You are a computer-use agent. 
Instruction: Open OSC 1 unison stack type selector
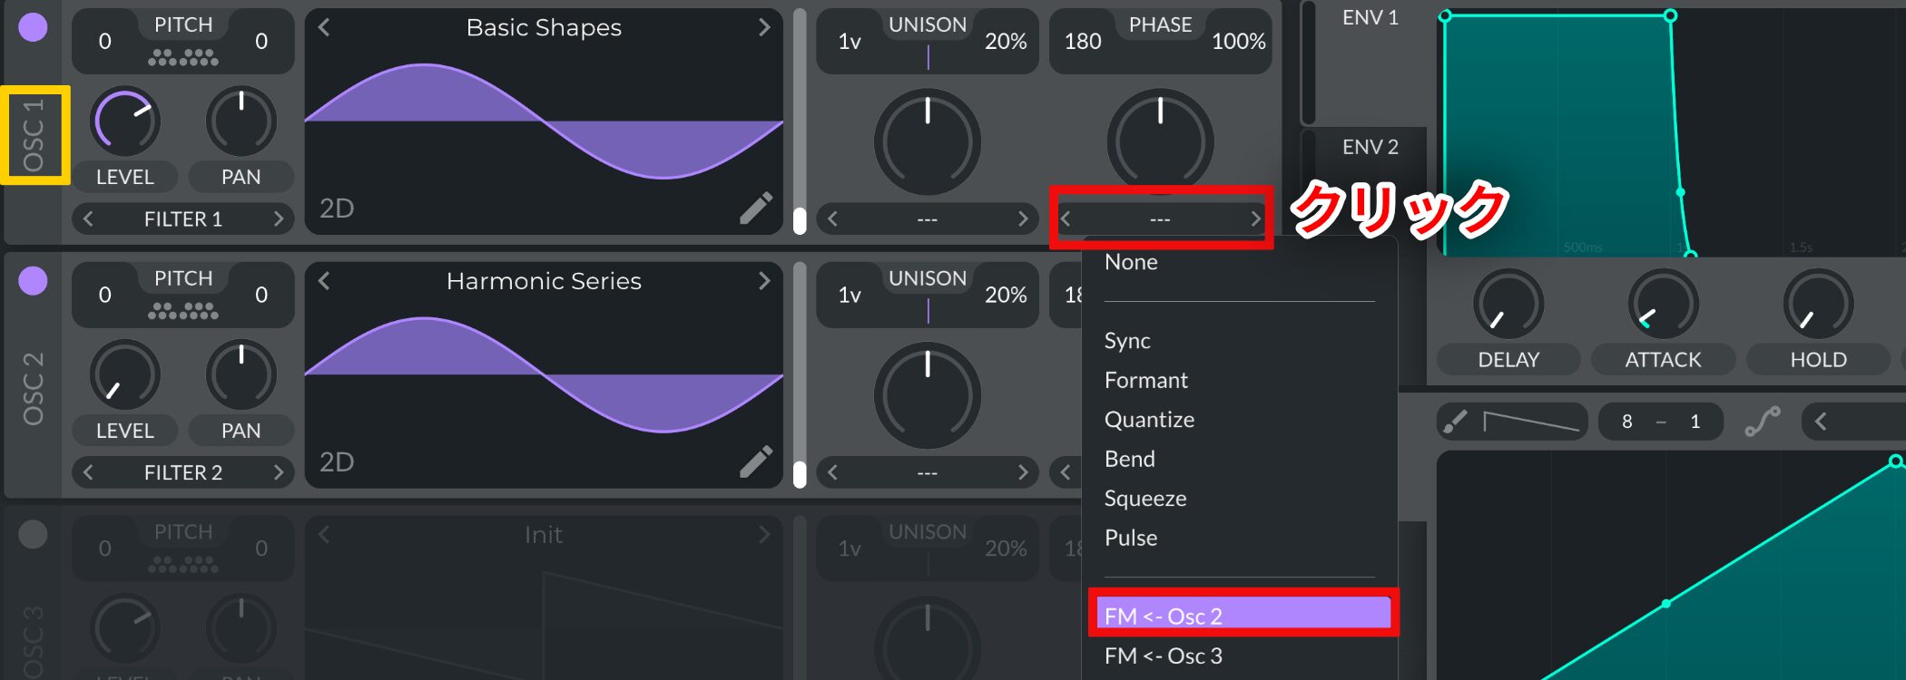(x=927, y=219)
